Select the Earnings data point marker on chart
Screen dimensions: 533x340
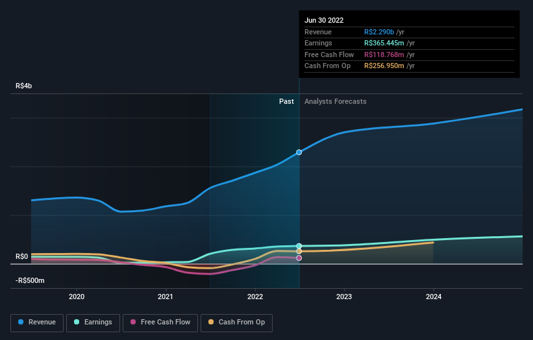tap(299, 246)
